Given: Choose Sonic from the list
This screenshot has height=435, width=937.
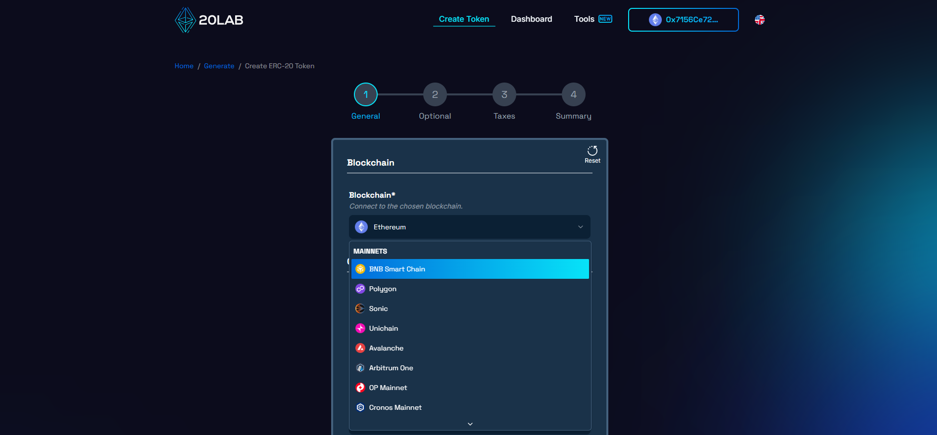Looking at the screenshot, I should click(470, 308).
